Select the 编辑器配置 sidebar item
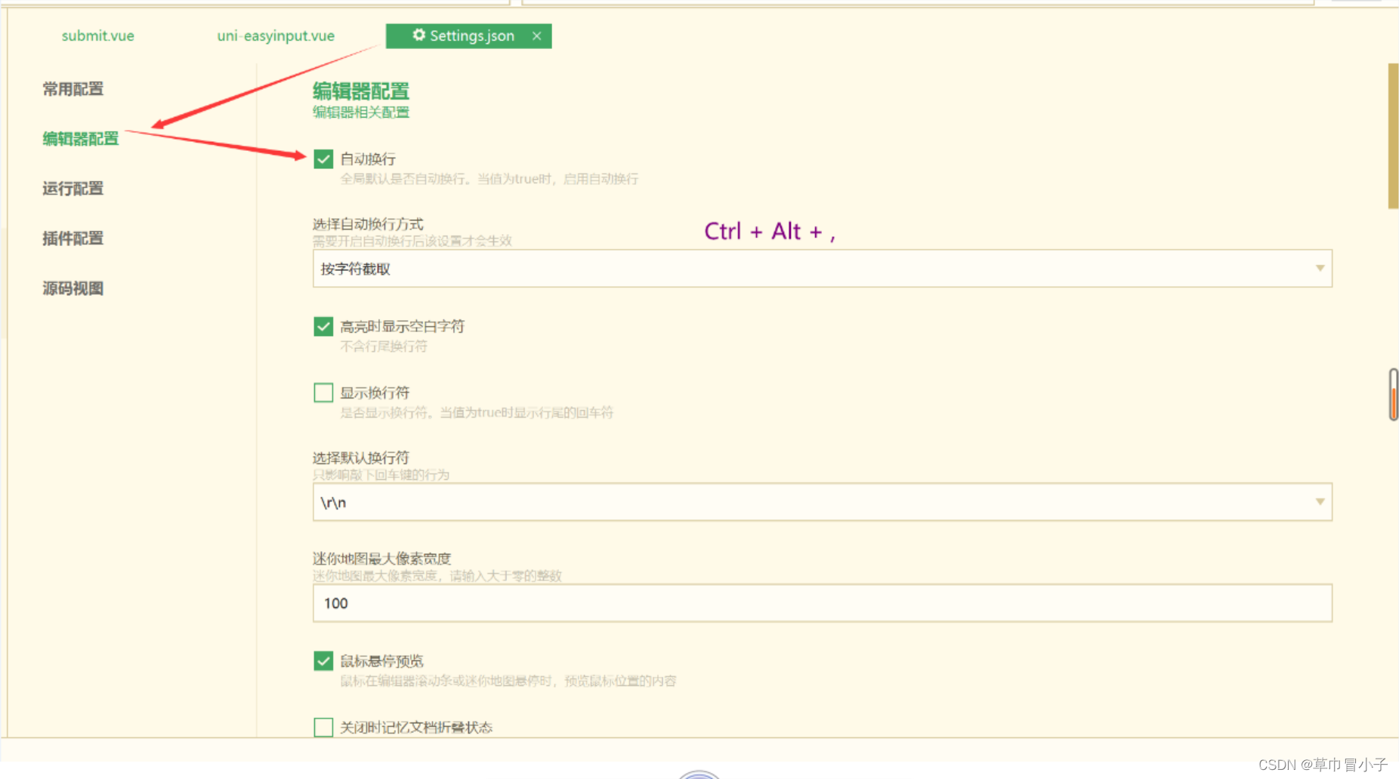This screenshot has height=779, width=1399. 80,139
